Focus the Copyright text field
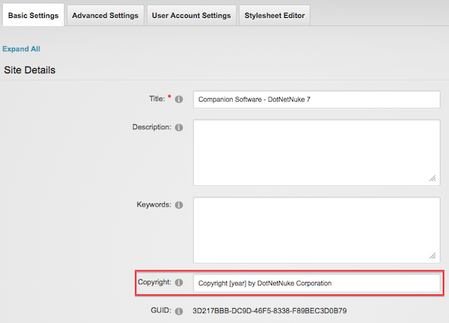Viewport: 449px width, 323px height. click(316, 283)
